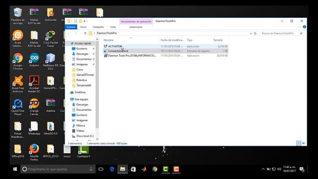Open OneDrive in the navigation pane
318x179 pixels.
tap(80, 92)
